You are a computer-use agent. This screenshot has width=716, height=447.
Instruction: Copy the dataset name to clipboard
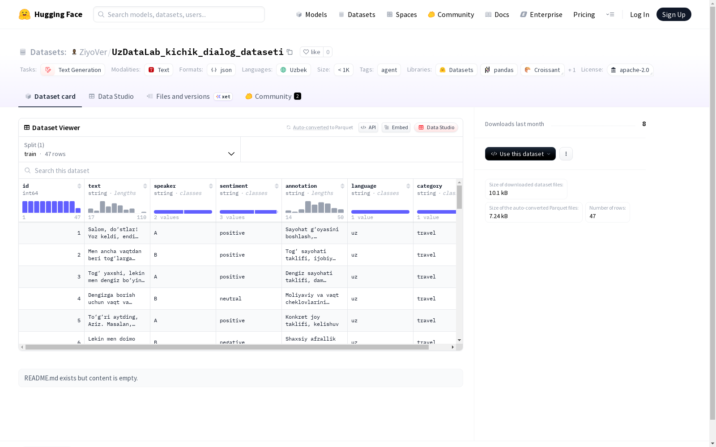click(290, 52)
